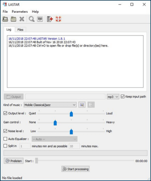Open the File menu
The image size is (151, 181).
tap(5, 12)
